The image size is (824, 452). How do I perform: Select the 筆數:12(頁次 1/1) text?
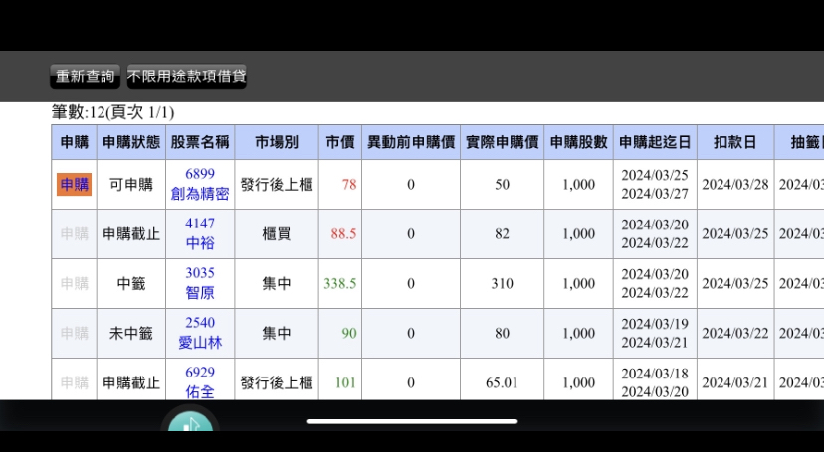pyautogui.click(x=112, y=112)
